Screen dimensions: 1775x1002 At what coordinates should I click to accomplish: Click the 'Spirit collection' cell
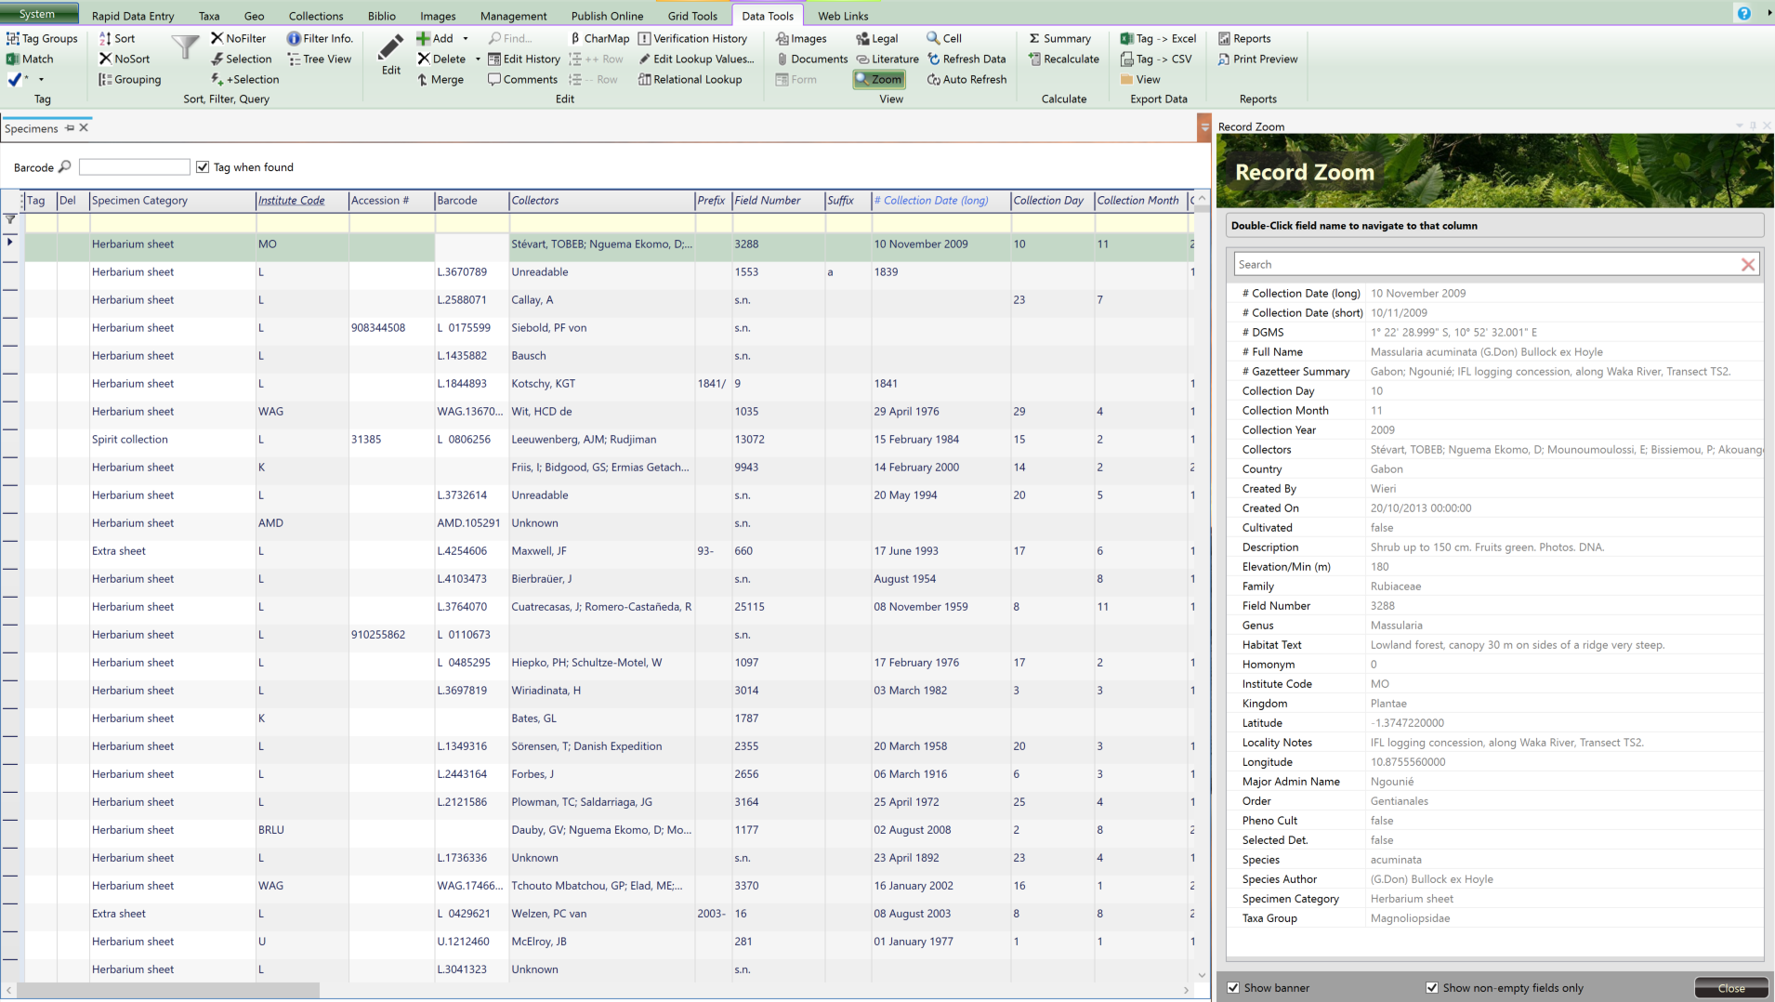(x=172, y=440)
